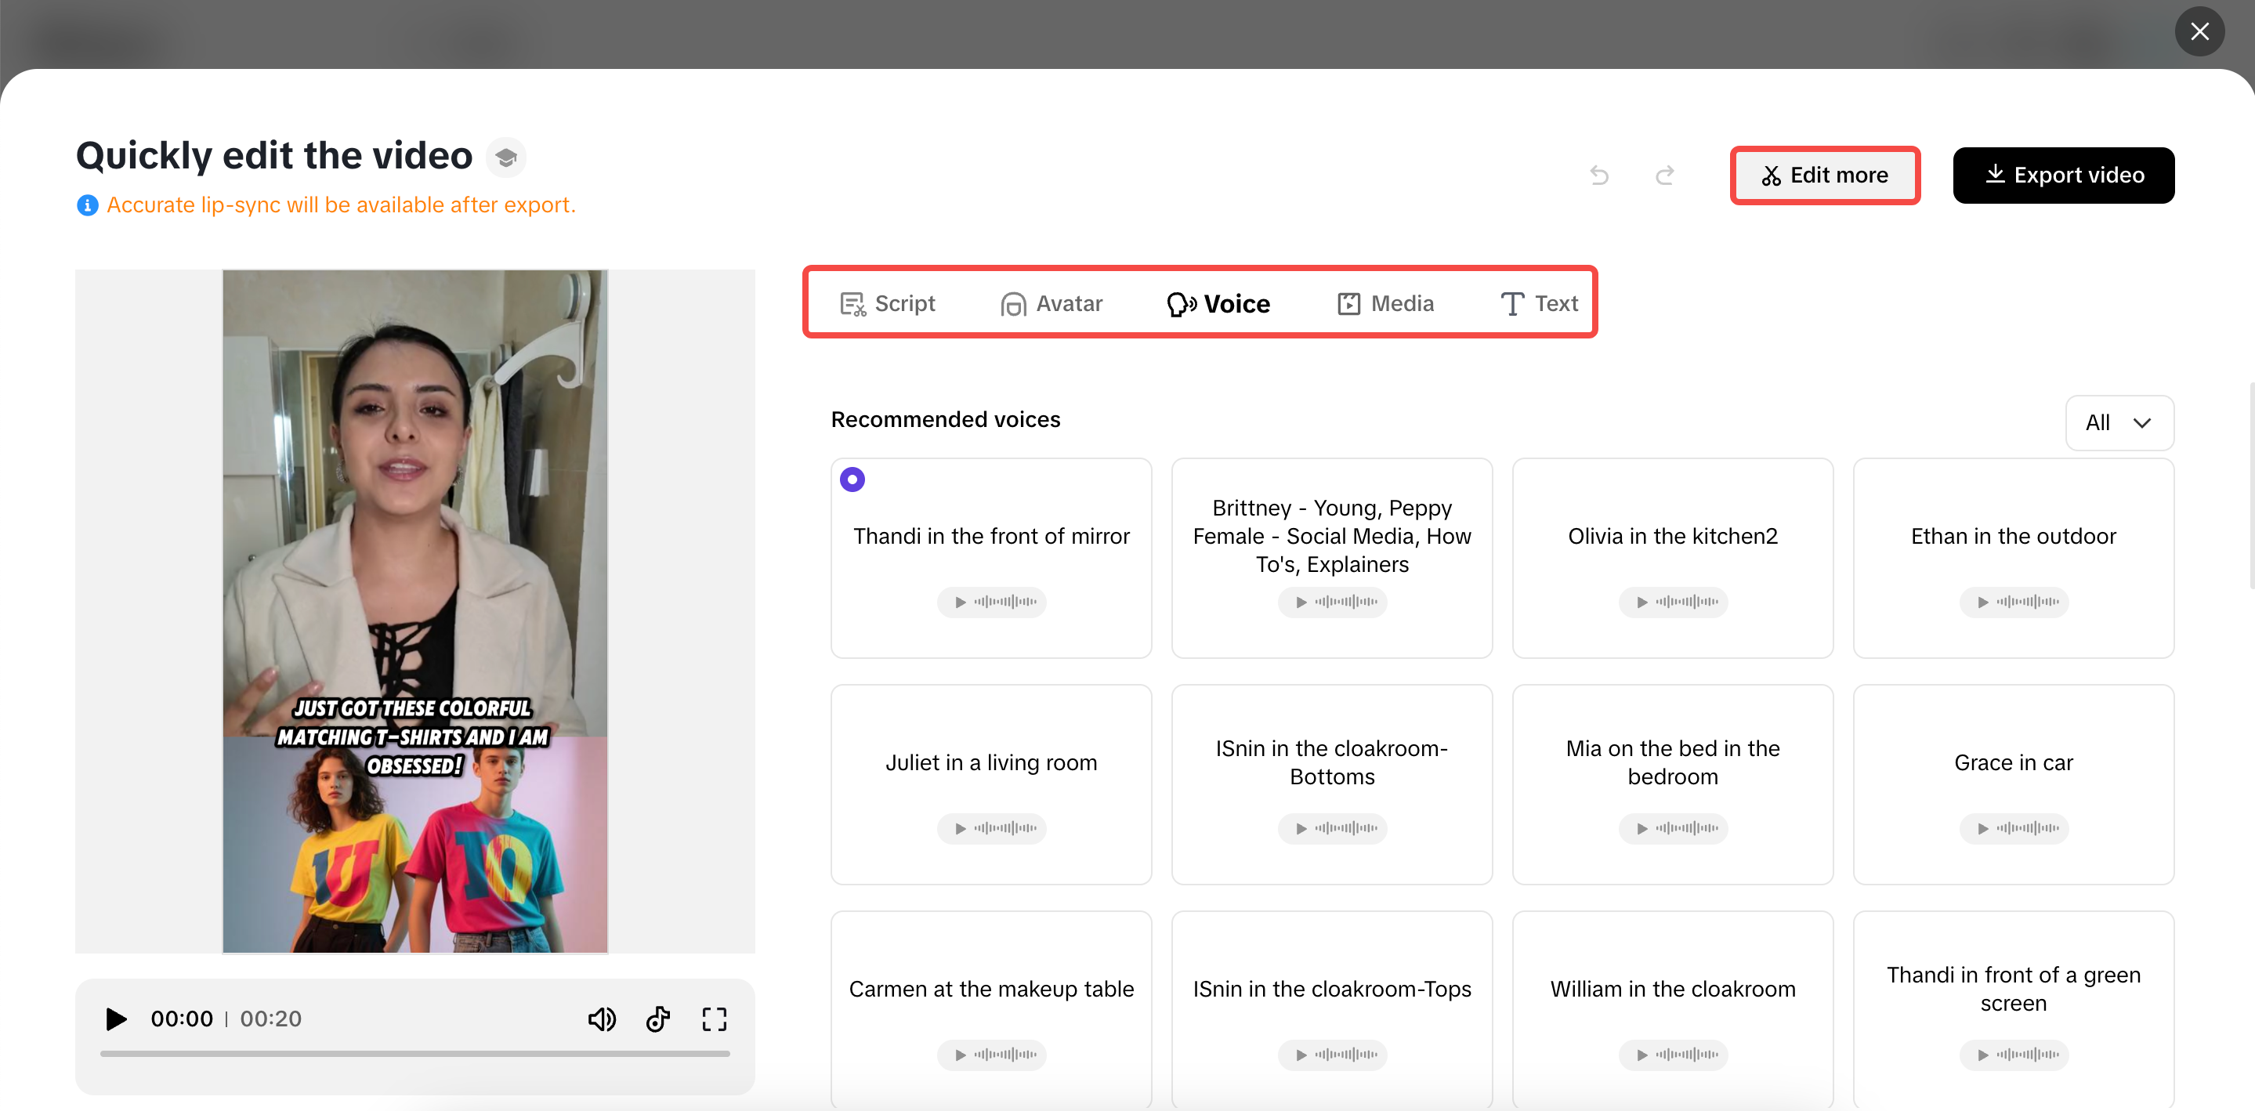This screenshot has width=2255, height=1111.
Task: Open the Avatar tab
Action: 1053,303
